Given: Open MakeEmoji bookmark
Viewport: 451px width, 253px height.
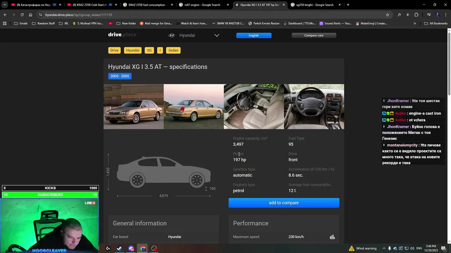Looking at the screenshot, I should pyautogui.click(x=371, y=24).
